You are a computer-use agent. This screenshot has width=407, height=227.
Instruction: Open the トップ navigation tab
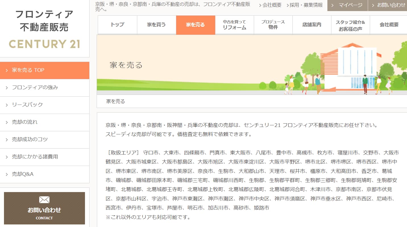click(117, 25)
